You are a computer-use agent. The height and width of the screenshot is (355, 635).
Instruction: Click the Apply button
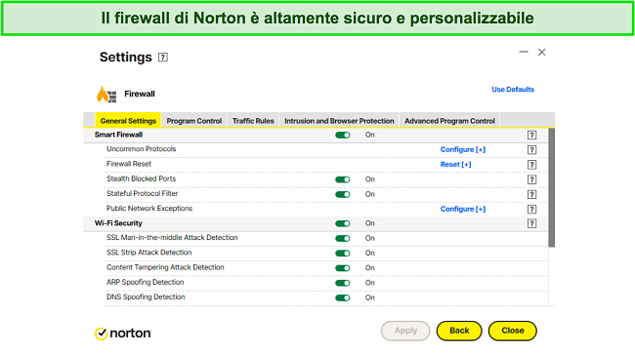pos(405,331)
